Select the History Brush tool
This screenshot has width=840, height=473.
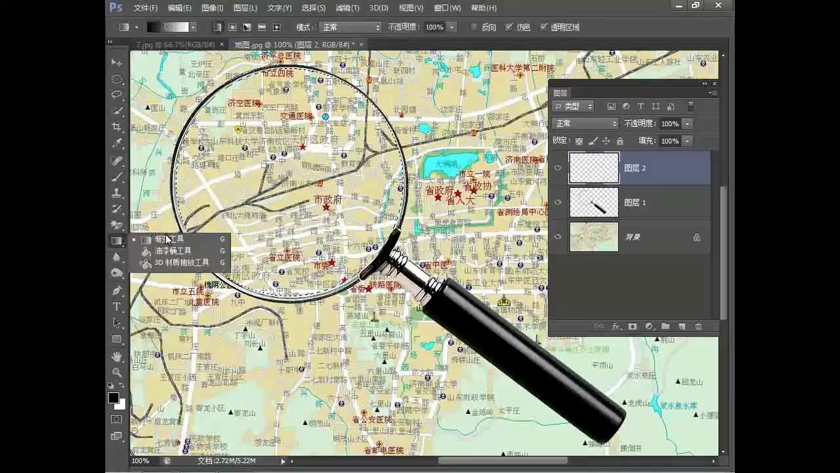[117, 210]
